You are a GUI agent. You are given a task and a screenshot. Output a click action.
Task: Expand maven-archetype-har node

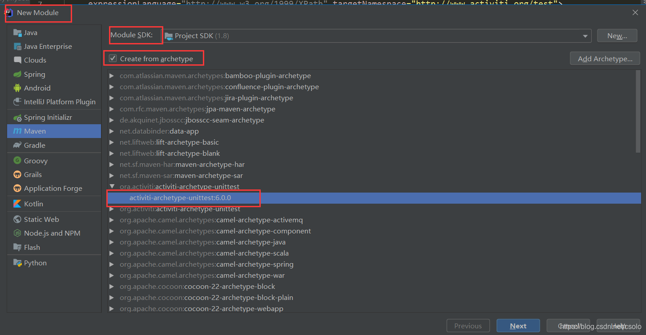pyautogui.click(x=112, y=165)
